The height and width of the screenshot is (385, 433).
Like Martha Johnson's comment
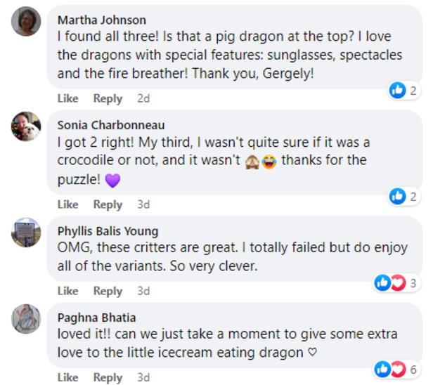[x=67, y=99]
